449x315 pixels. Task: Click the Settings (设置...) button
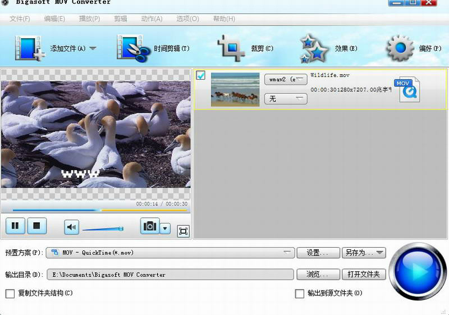318,253
